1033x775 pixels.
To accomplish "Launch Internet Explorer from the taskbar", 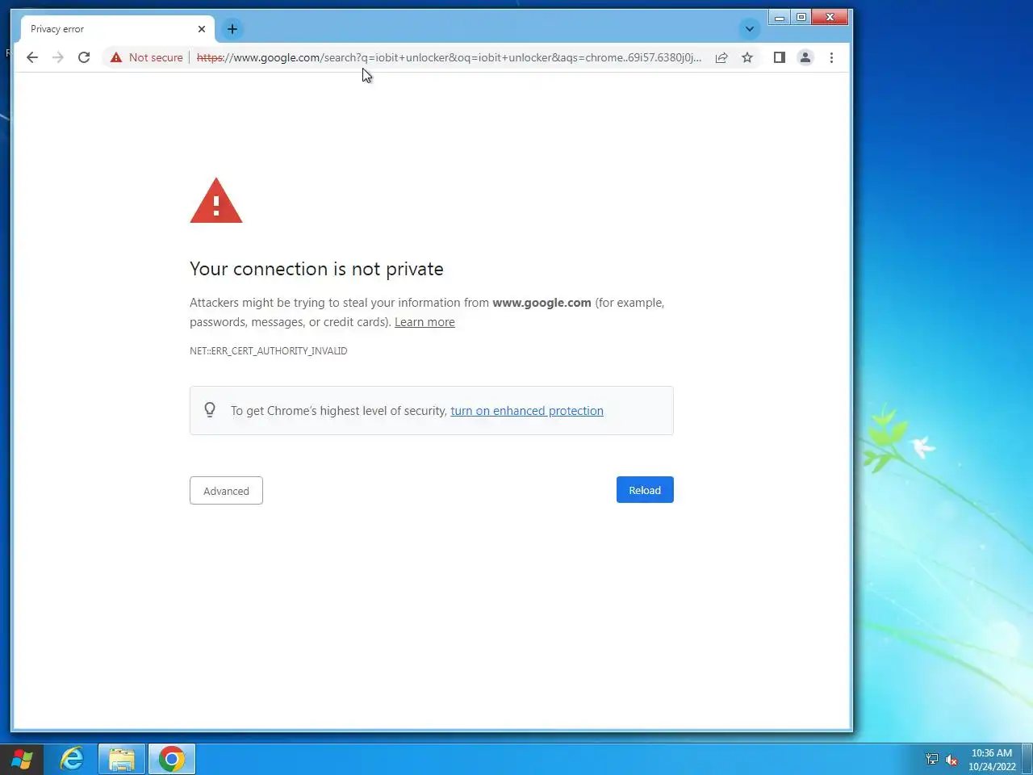I will [72, 759].
